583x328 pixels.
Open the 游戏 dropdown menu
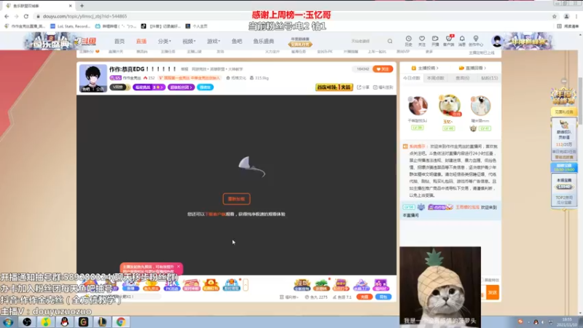pyautogui.click(x=214, y=42)
